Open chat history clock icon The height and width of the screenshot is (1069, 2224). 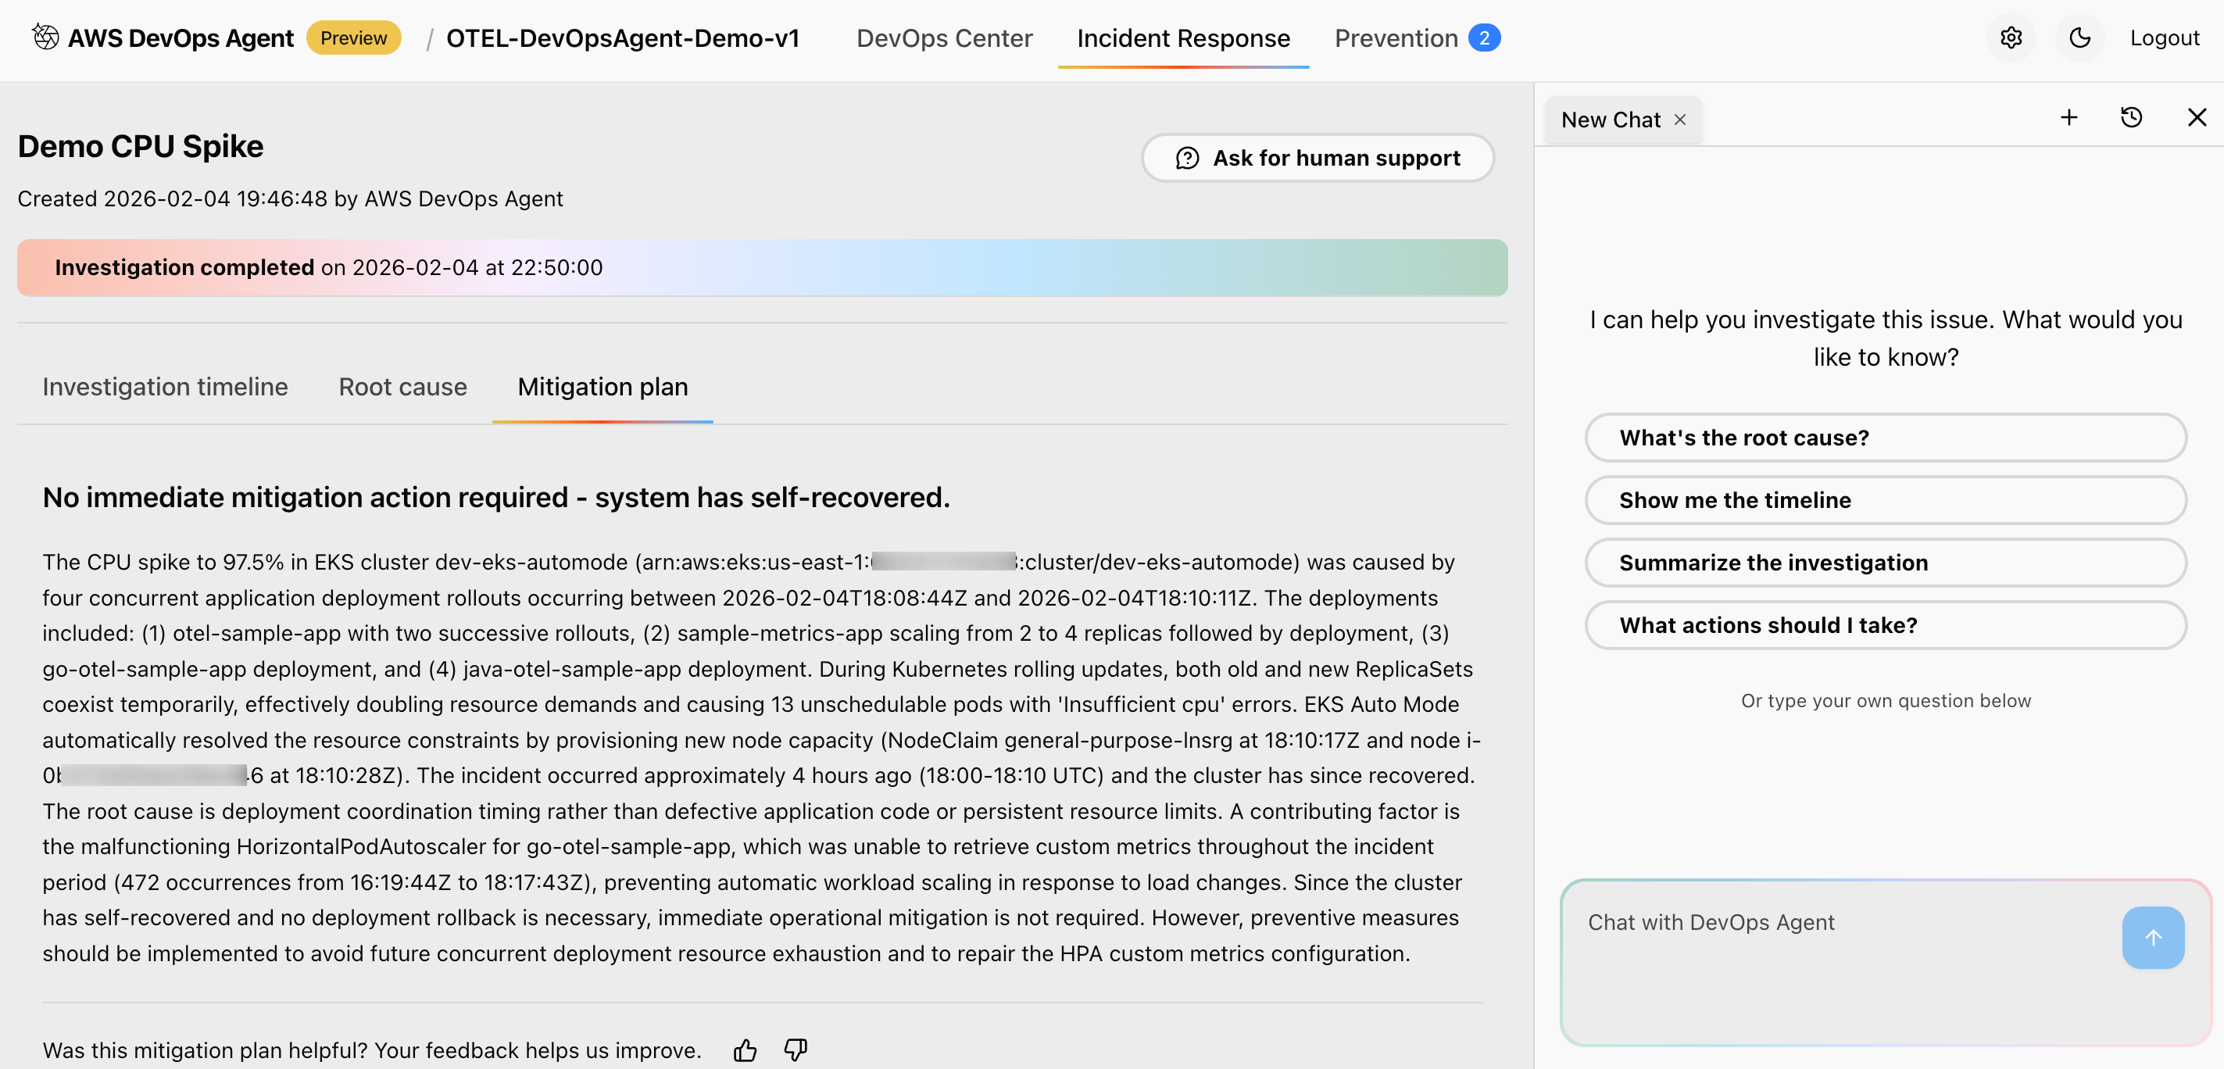(2131, 117)
